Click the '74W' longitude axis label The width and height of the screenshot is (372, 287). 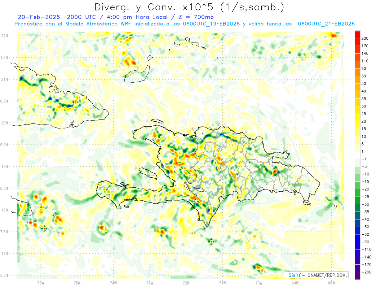[x=113, y=283]
